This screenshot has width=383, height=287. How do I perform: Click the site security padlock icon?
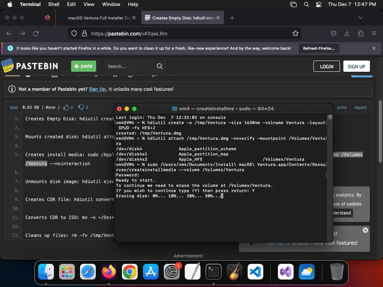pyautogui.click(x=84, y=33)
